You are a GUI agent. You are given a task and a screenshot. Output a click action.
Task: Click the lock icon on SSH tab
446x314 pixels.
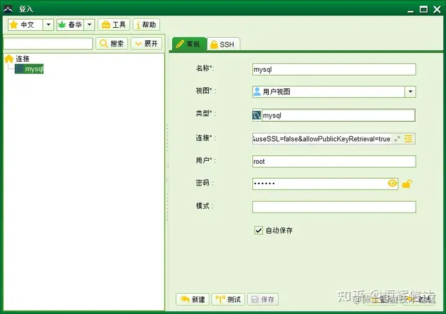tap(214, 45)
